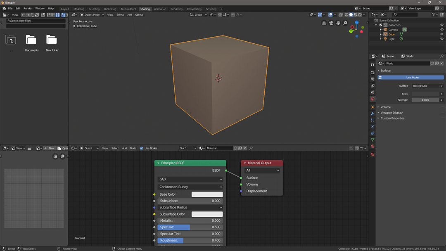Hide the Cube in outliner
446x251 pixels.
pyautogui.click(x=441, y=34)
